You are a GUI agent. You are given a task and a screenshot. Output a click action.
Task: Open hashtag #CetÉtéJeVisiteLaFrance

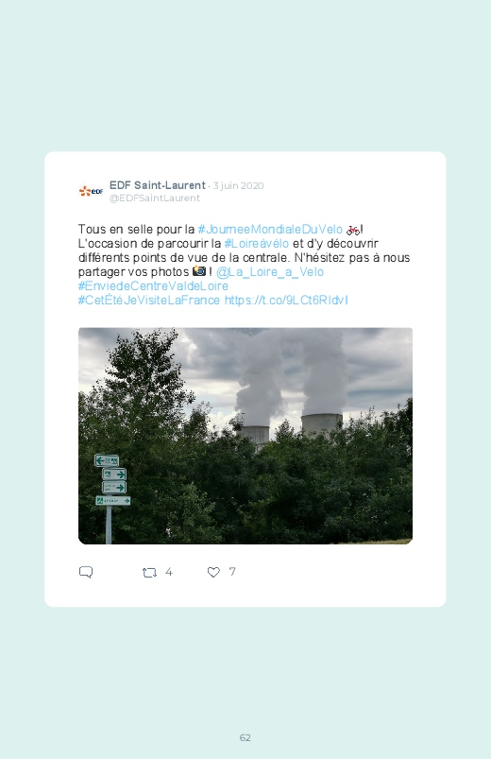coord(149,301)
